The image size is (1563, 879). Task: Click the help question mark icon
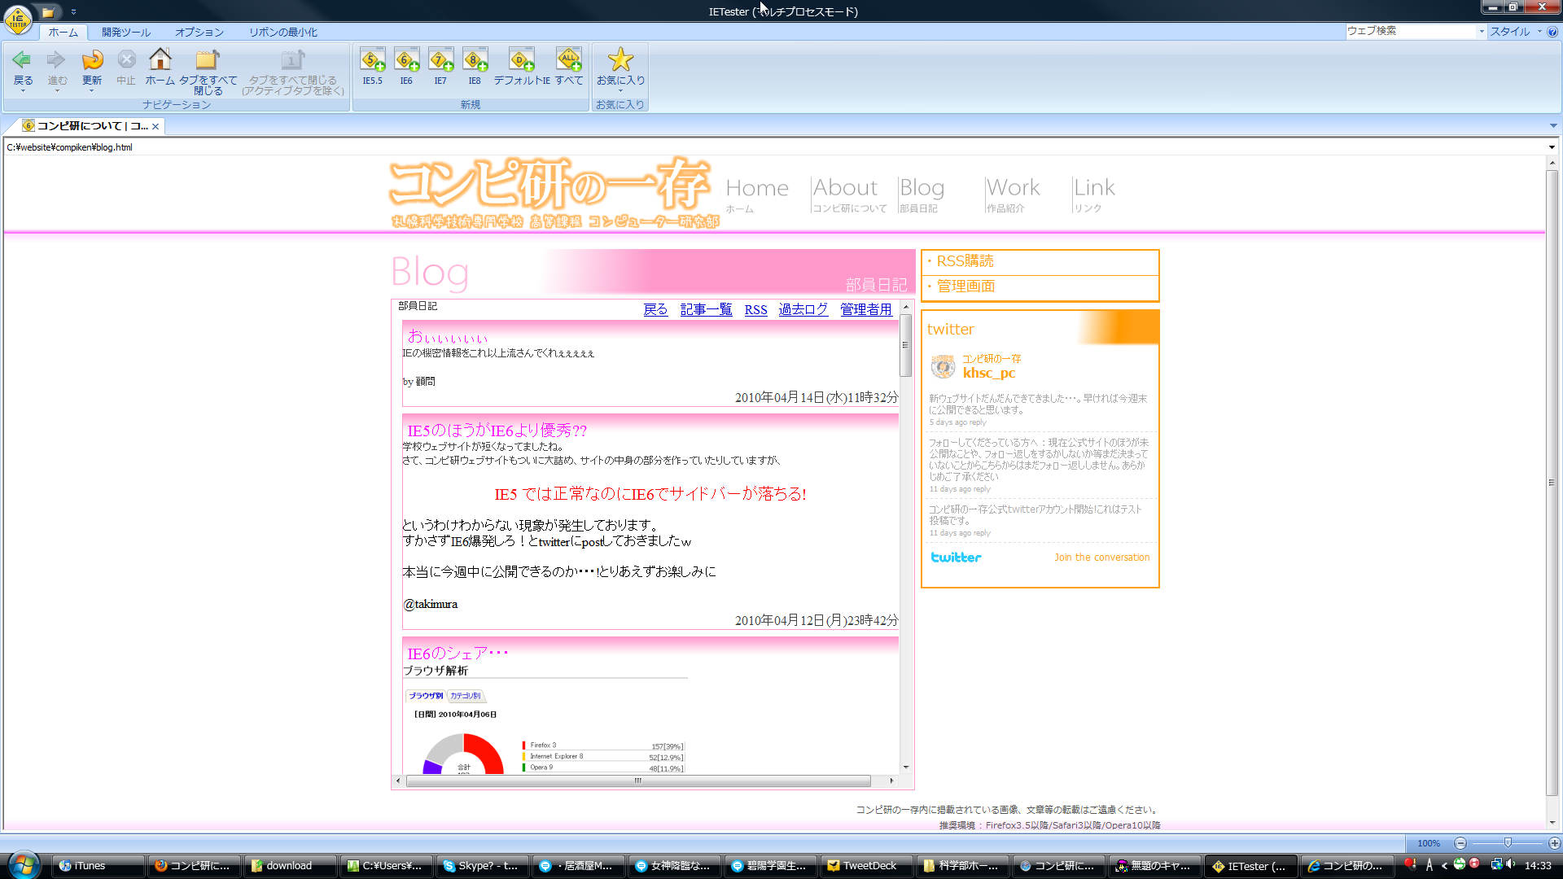(1552, 32)
